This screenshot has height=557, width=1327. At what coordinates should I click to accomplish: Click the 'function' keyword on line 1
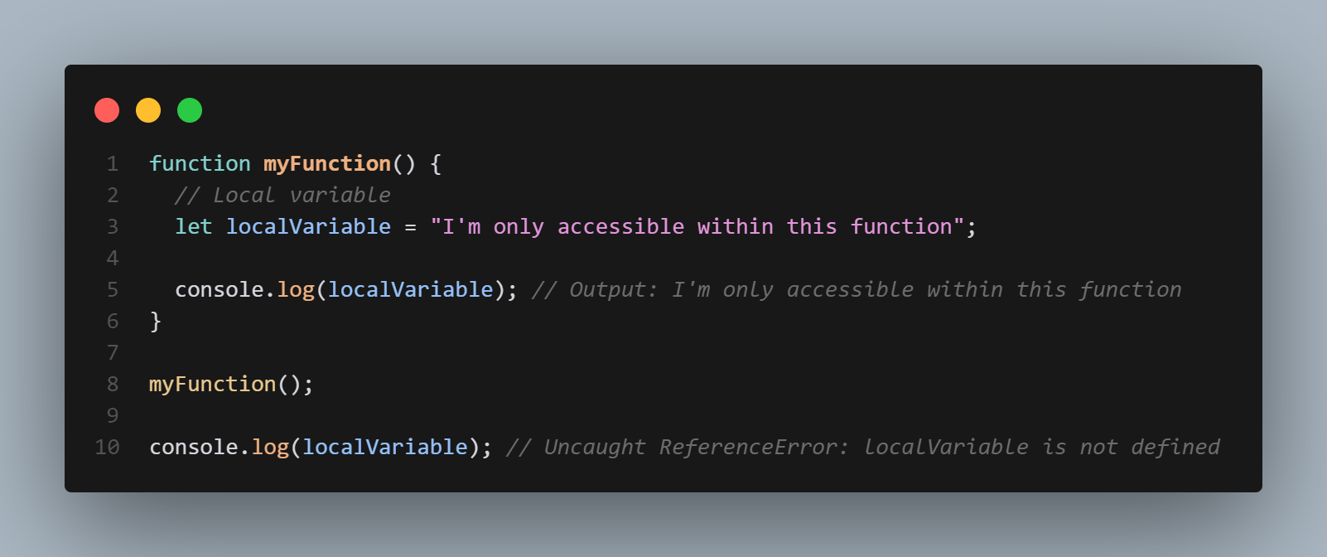tap(200, 164)
